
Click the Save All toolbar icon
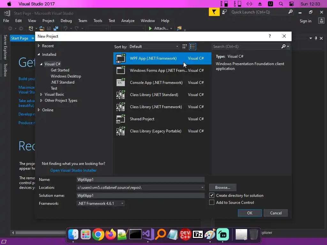pos(56,28)
